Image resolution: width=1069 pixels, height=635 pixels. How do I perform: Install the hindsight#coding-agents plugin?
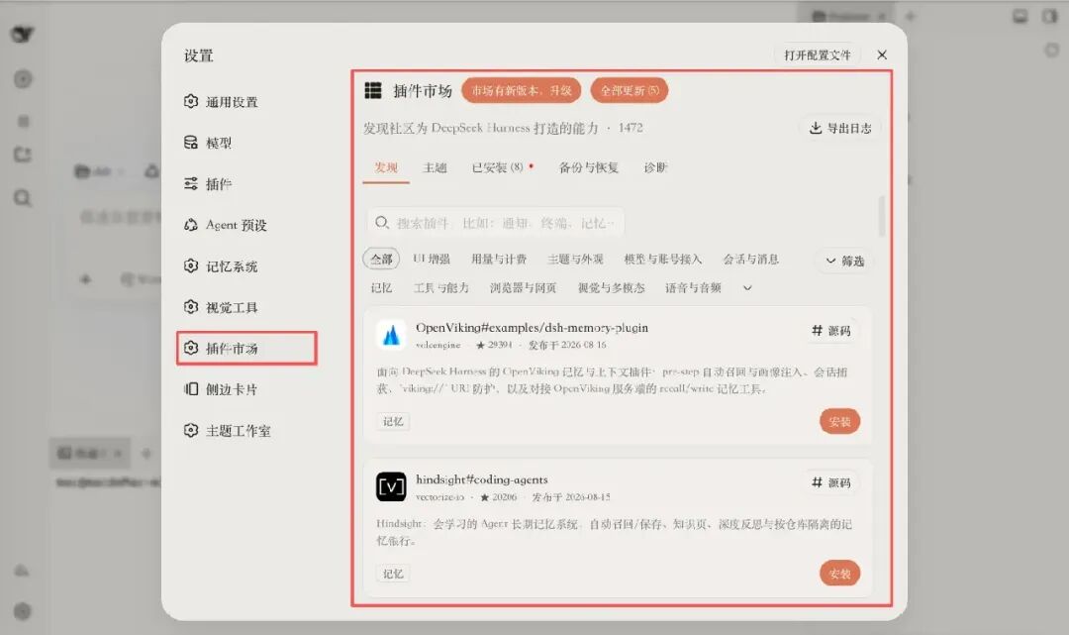coord(839,574)
